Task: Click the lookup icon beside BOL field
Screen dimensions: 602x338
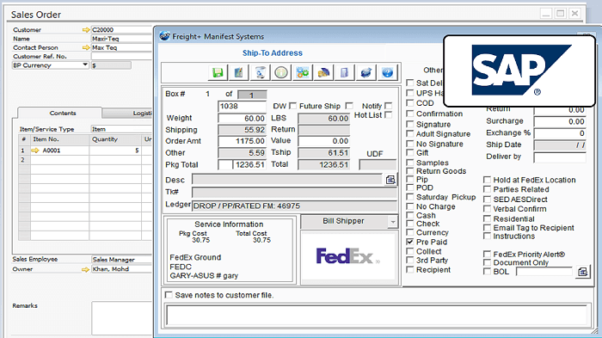Action: coord(583,272)
